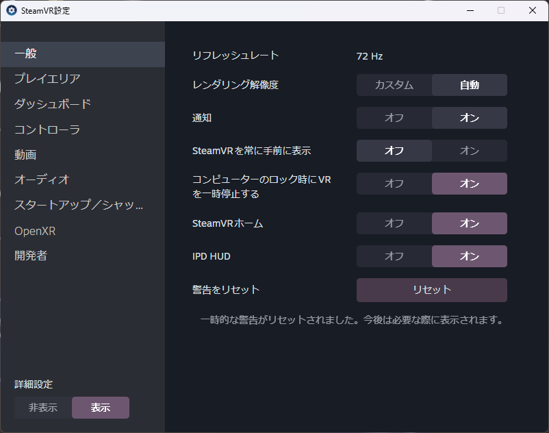Turn SteamVRホーム off
Image resolution: width=549 pixels, height=433 pixels.
pyautogui.click(x=394, y=223)
